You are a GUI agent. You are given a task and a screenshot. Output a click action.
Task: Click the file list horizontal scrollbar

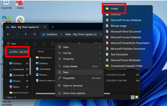[x=73, y=94]
